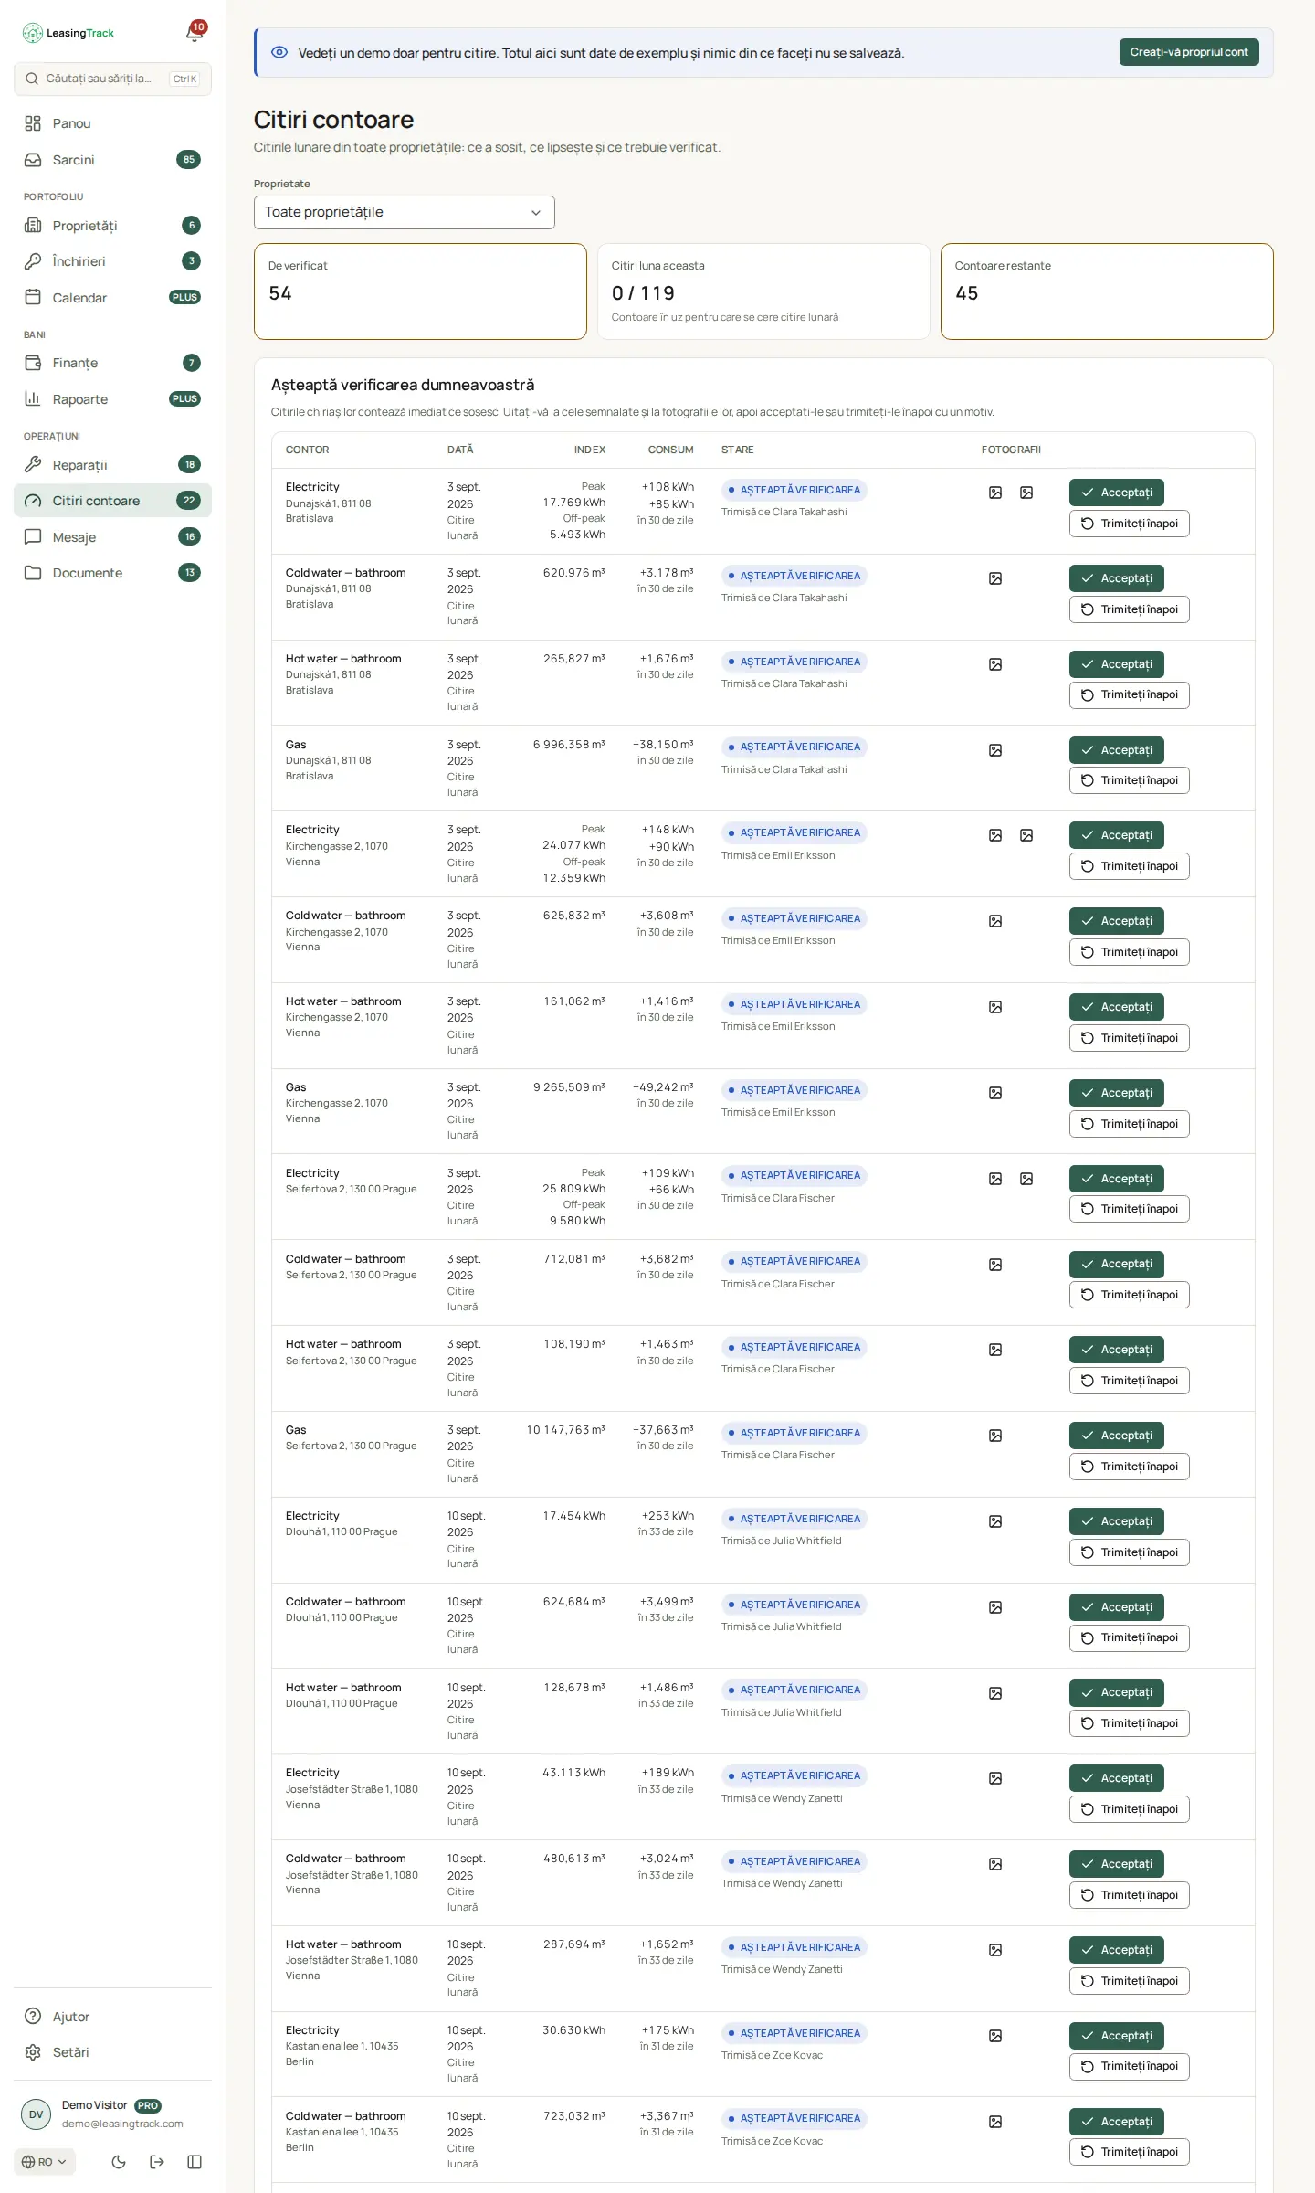Open the Ajutor help page
This screenshot has width=1315, height=2193.
coord(112,2017)
